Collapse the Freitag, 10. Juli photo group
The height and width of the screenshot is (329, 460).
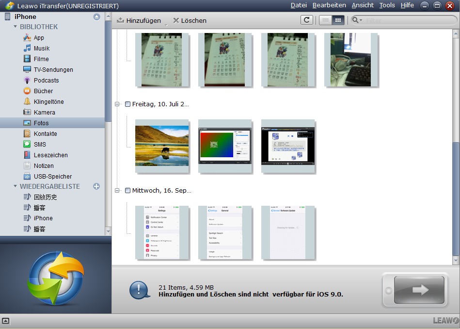[x=117, y=104]
